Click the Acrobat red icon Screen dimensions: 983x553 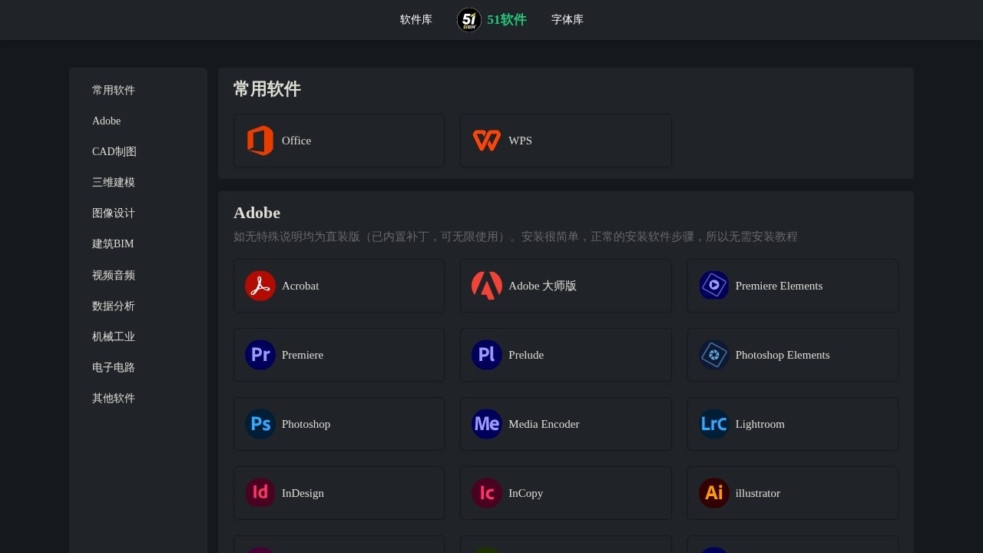[x=260, y=286]
